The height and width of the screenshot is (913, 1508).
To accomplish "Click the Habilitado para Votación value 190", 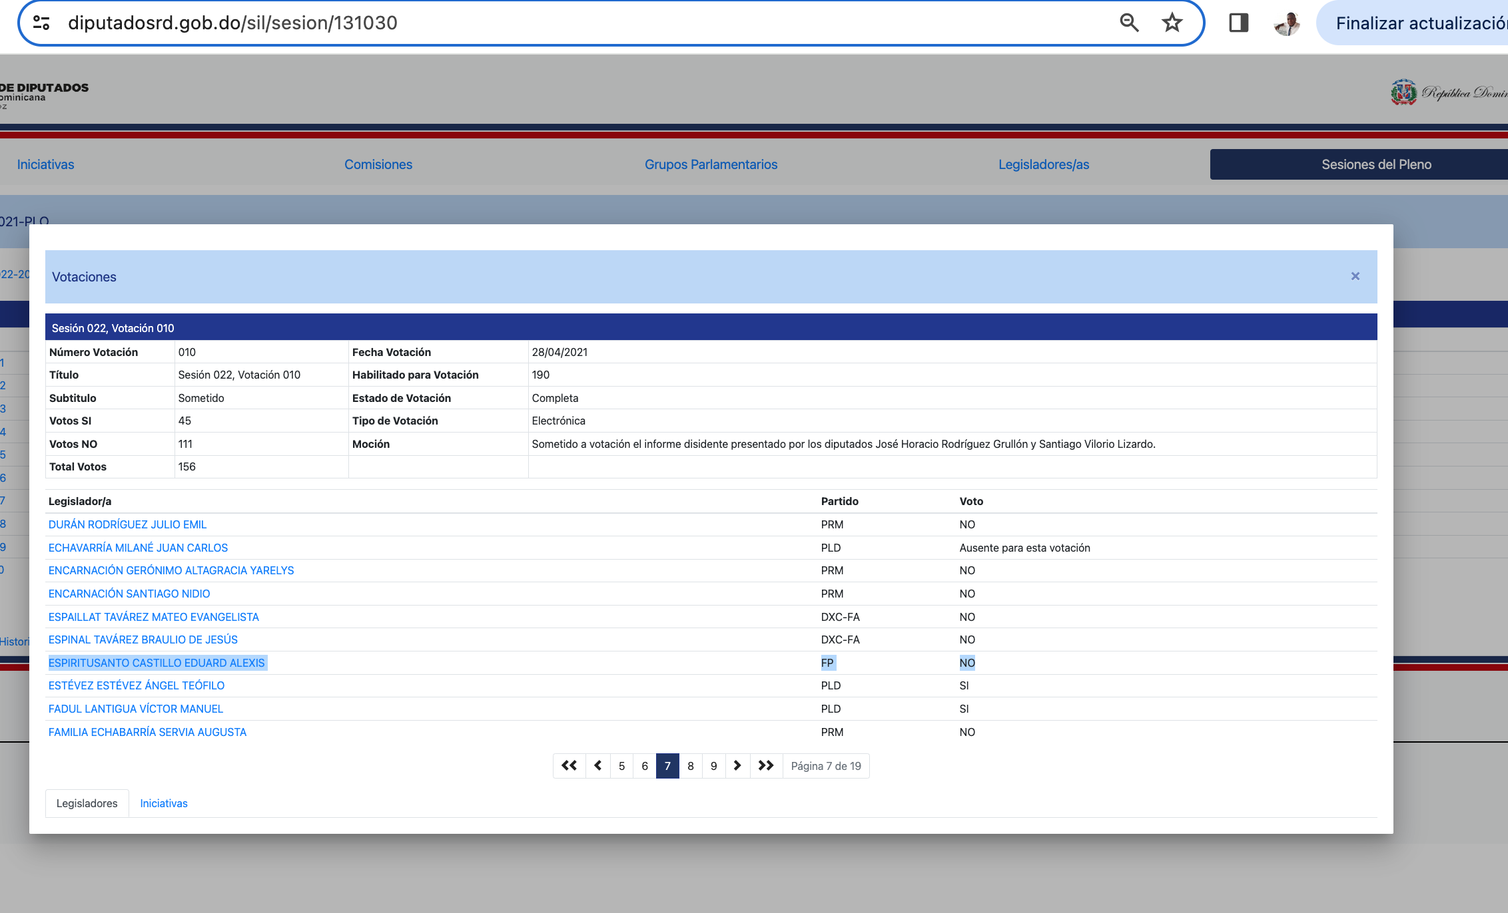I will 540,375.
